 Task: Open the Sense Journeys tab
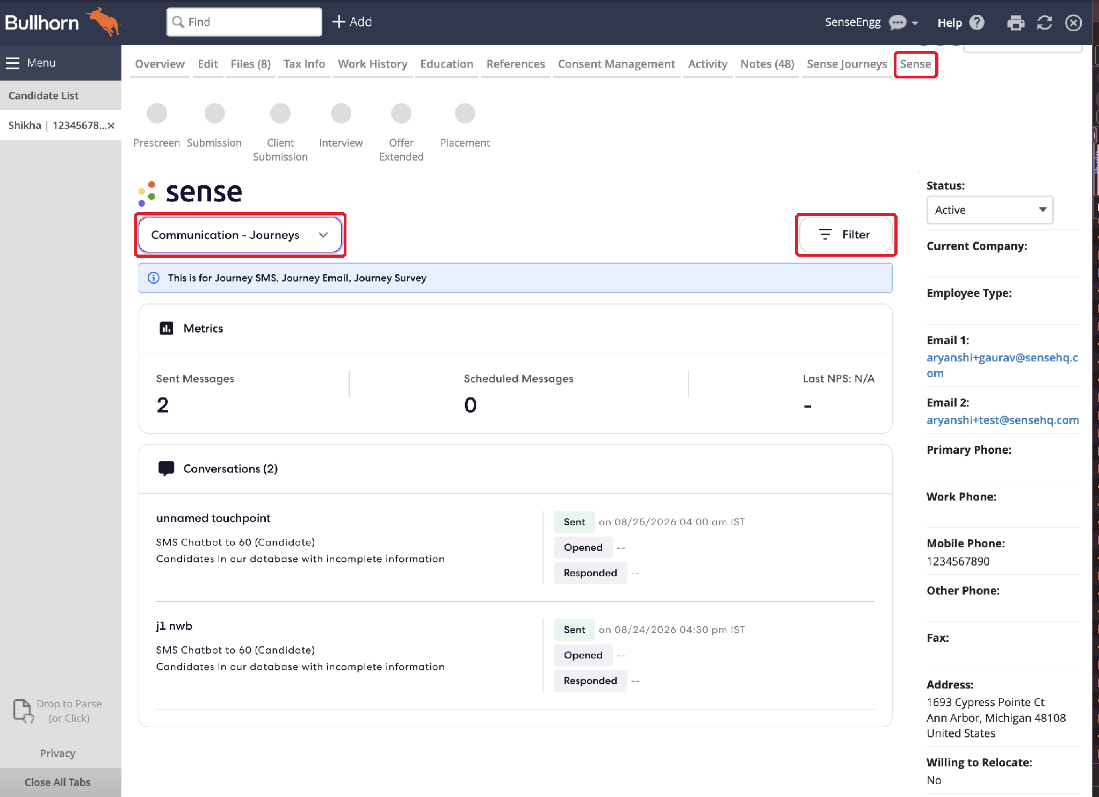847,64
